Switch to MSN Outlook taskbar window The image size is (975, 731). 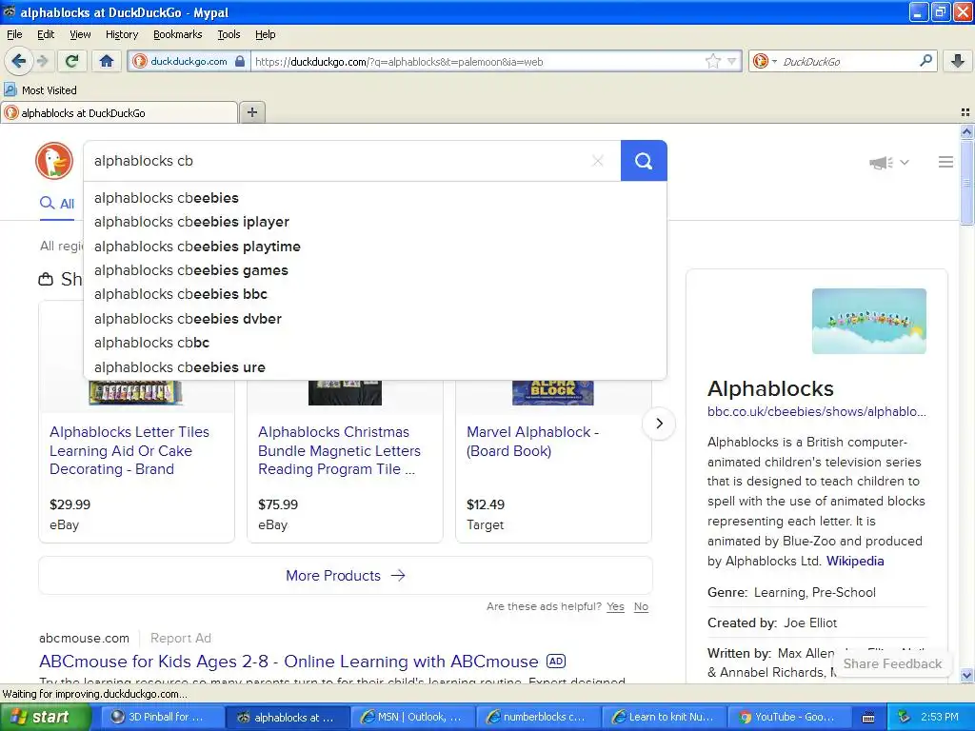[413, 717]
